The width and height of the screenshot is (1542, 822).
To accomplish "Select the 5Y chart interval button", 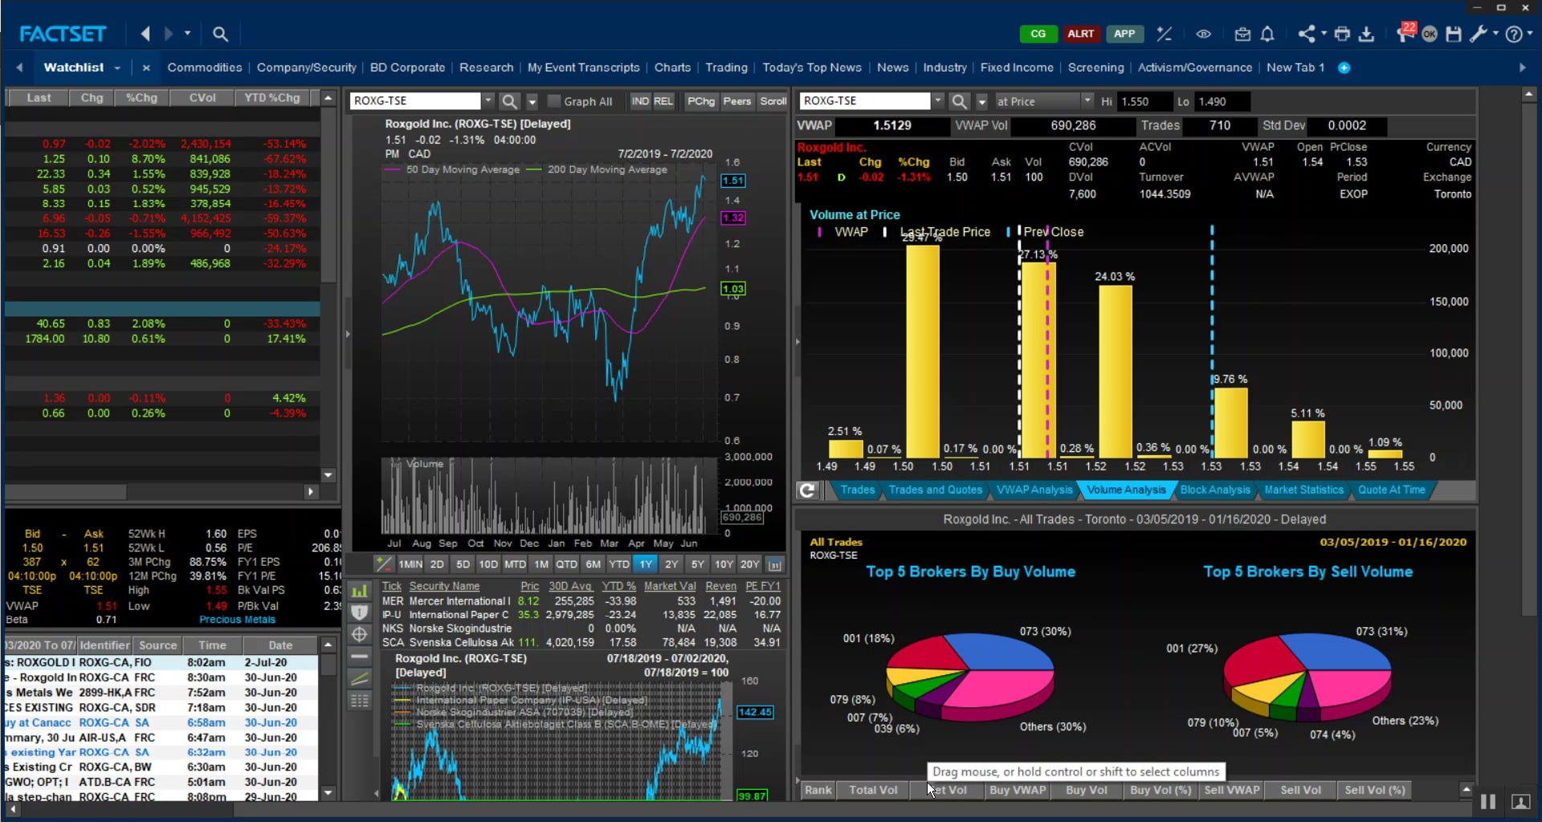I will pos(697,565).
